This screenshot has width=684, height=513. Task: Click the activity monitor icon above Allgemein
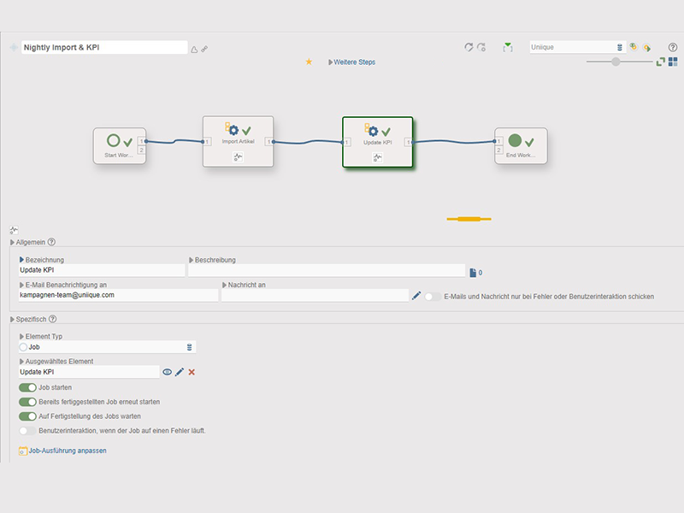14,229
